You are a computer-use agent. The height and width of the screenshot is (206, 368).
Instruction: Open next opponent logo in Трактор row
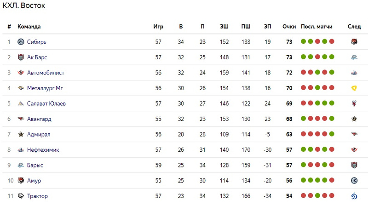pyautogui.click(x=354, y=196)
